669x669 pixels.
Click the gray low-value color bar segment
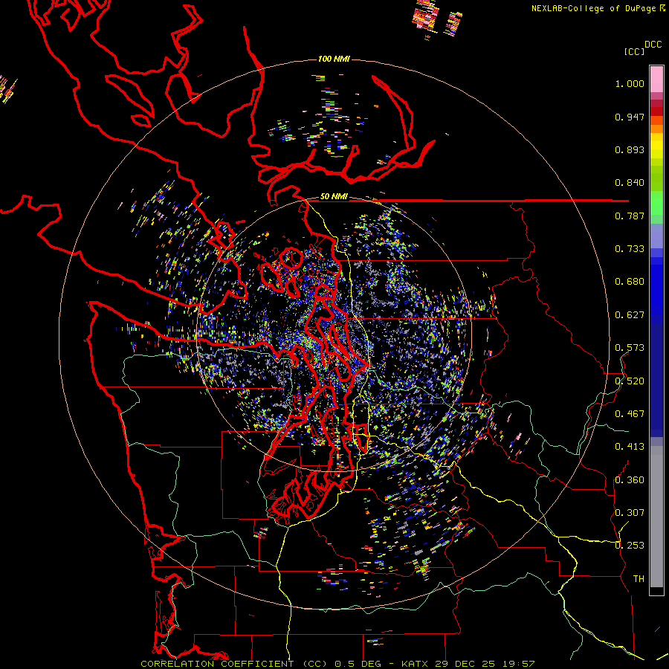(x=656, y=517)
